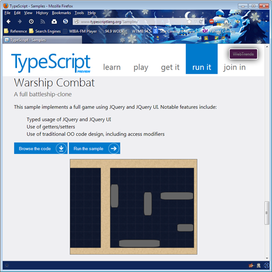The height and width of the screenshot is (272, 272).
Task: Click the Firefox logo in the title bar
Action: click(x=6, y=6)
